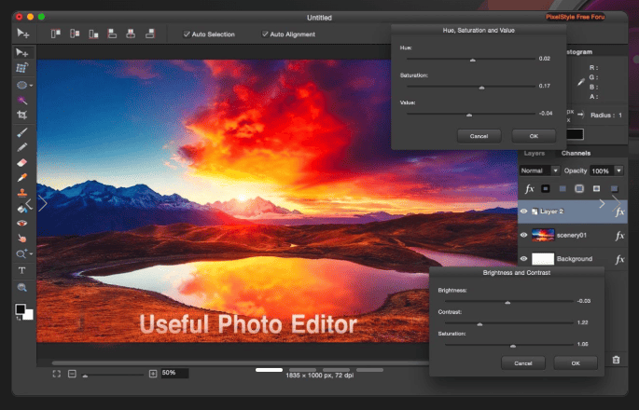Image resolution: width=639 pixels, height=410 pixels.
Task: Select the Text tool
Action: click(x=22, y=270)
